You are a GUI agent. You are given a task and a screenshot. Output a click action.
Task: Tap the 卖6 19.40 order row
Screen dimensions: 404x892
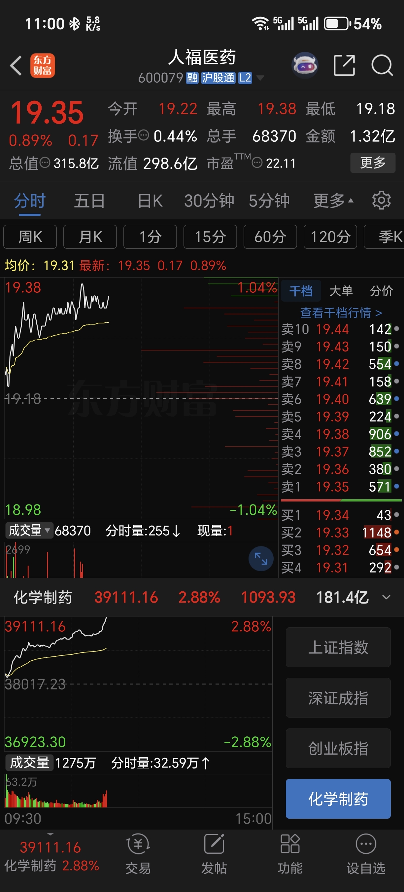pyautogui.click(x=341, y=399)
